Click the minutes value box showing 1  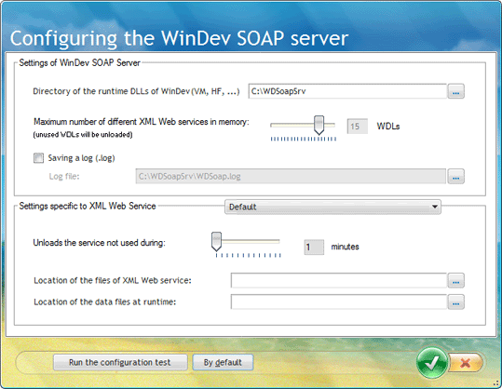(314, 247)
